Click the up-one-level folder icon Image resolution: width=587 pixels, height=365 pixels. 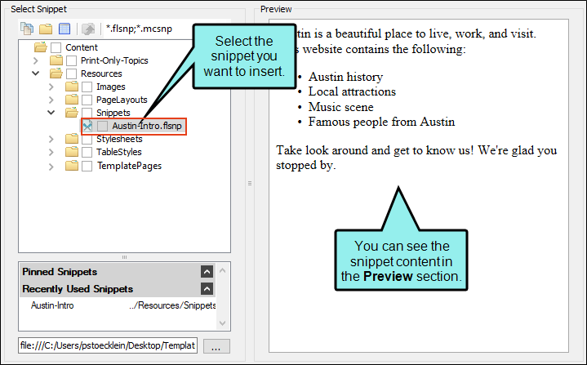tap(88, 29)
